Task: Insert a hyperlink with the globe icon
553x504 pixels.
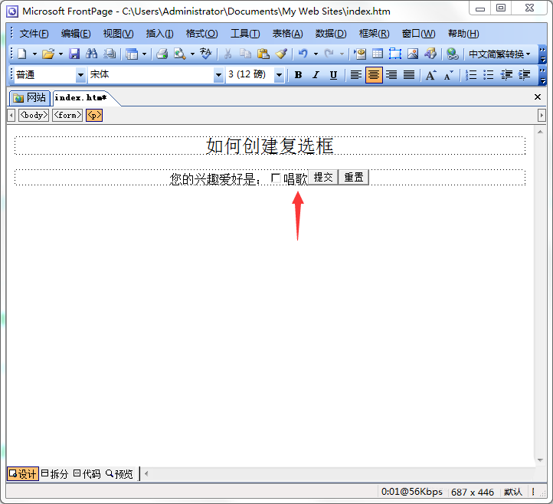Action: [452, 54]
